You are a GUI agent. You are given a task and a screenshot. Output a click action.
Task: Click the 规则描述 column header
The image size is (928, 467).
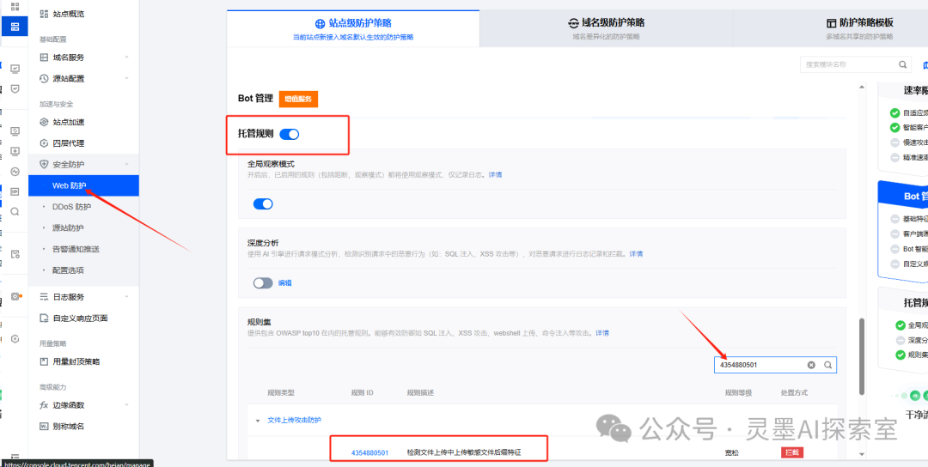[x=420, y=392]
